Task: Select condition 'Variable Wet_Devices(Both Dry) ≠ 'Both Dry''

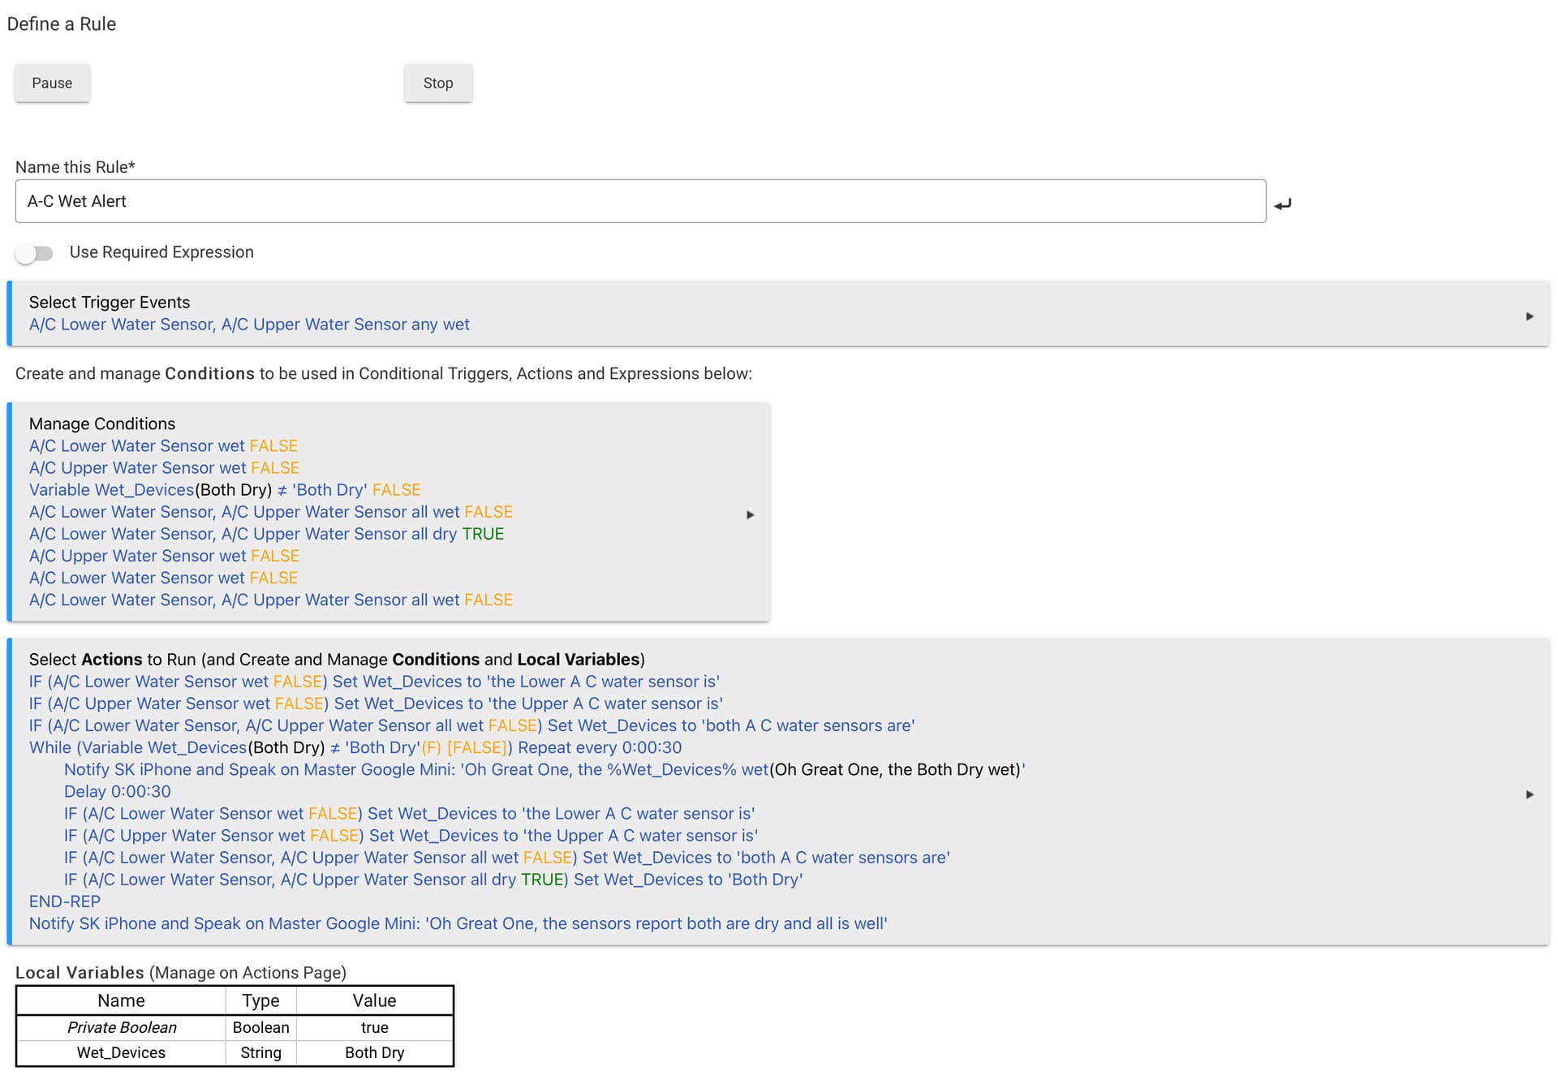Action: (225, 490)
